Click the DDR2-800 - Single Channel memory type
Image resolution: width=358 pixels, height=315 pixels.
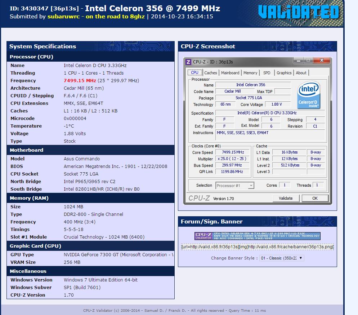coord(93,214)
